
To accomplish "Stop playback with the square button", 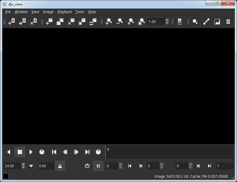I will [x=20, y=152].
